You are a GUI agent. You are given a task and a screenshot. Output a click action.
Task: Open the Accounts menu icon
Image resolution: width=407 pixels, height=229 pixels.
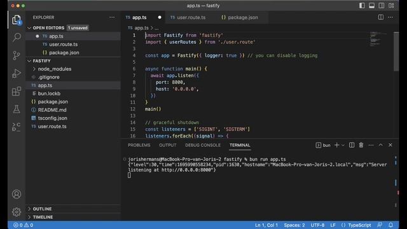tap(17, 194)
